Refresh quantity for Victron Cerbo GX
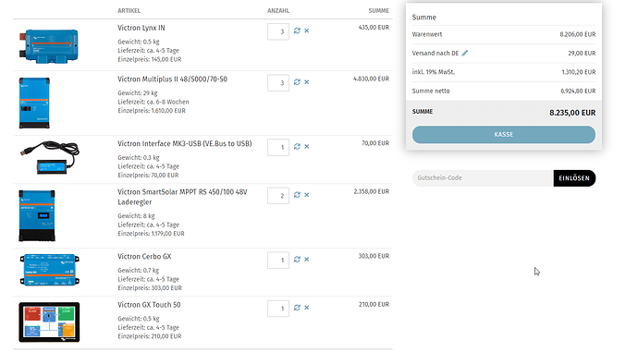 (297, 260)
